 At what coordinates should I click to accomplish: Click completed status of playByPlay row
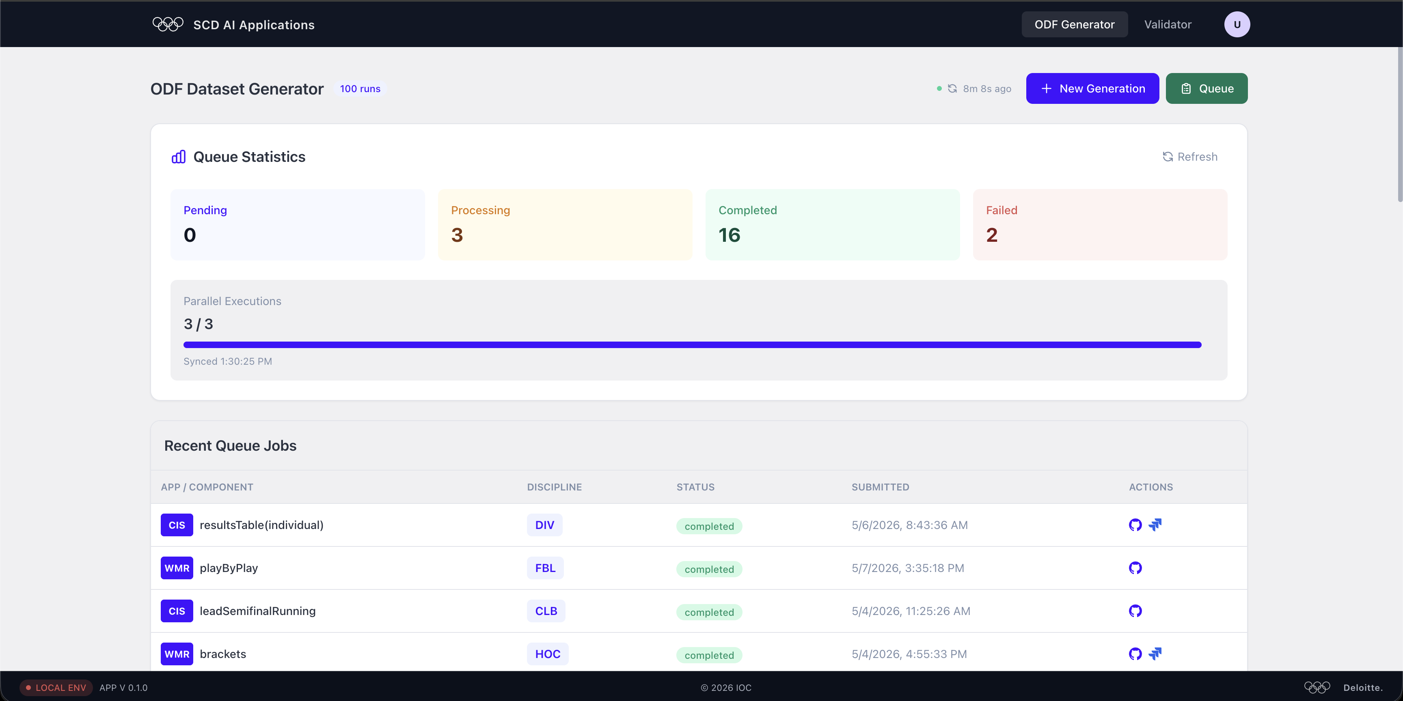coord(709,569)
